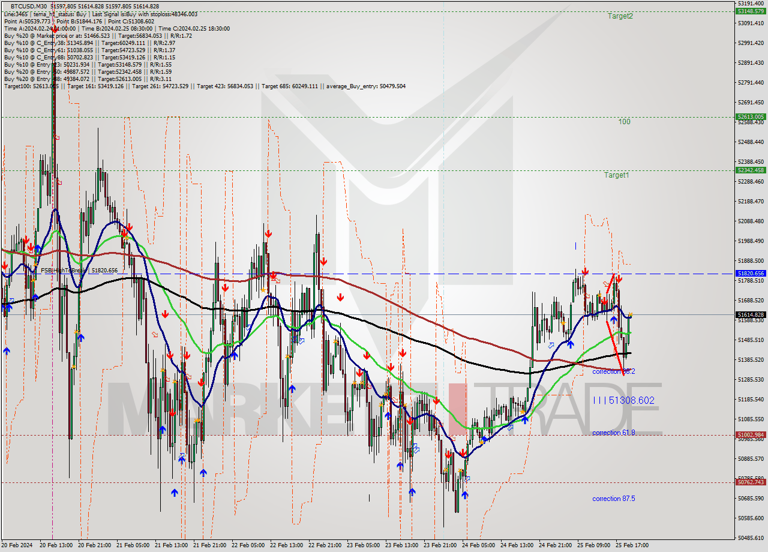Click the '25 Feb 09:00' time axis label
Image resolution: width=768 pixels, height=552 pixels.
(x=594, y=545)
